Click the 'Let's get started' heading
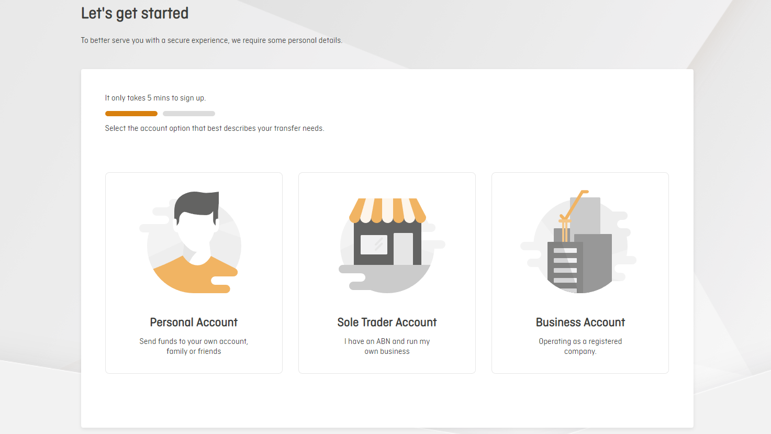Image resolution: width=771 pixels, height=434 pixels. click(135, 14)
